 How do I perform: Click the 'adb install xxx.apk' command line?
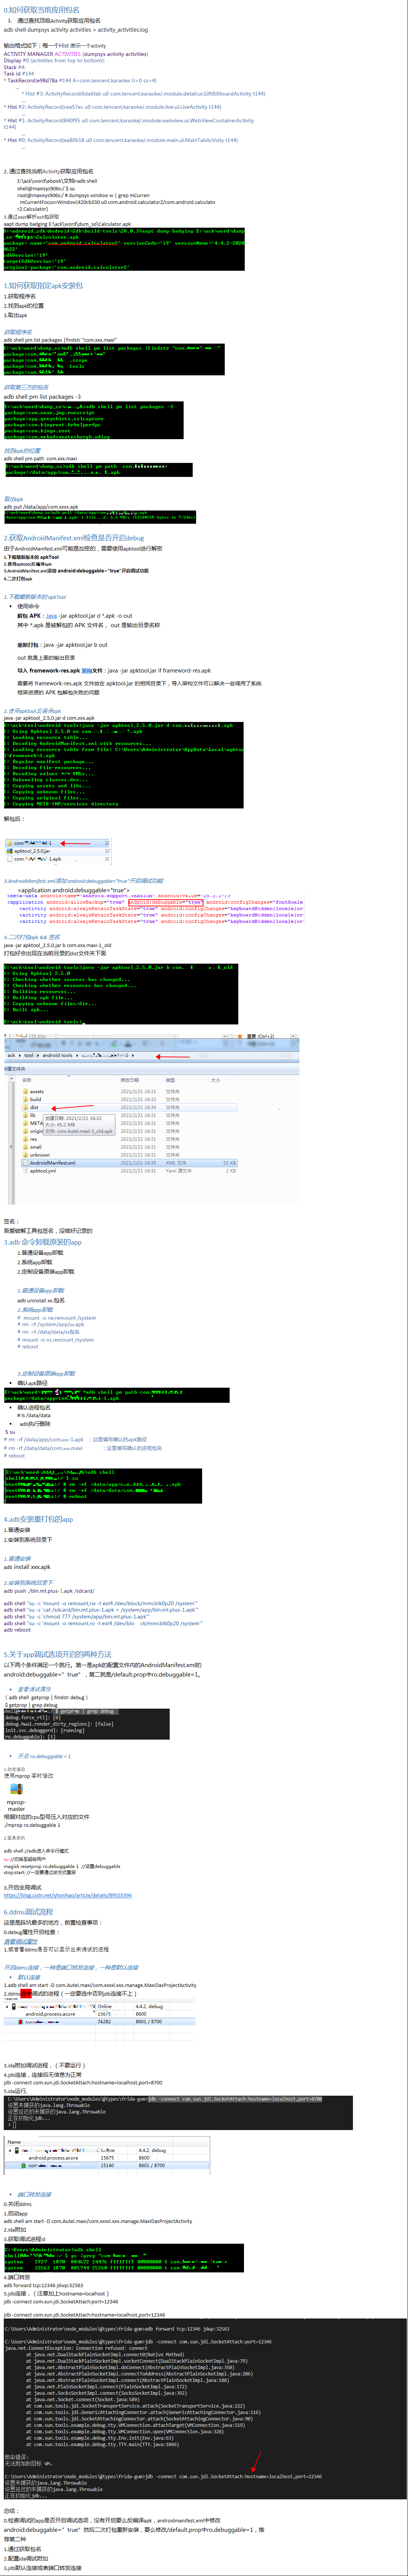coord(27,1567)
